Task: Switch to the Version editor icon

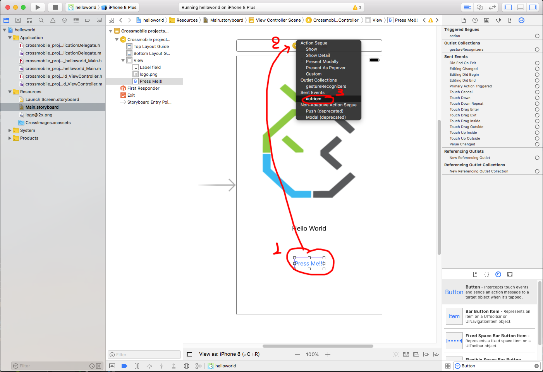Action: coord(492,7)
